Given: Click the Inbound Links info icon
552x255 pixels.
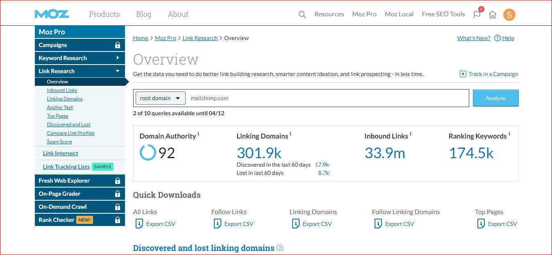Looking at the screenshot, I should (x=410, y=134).
